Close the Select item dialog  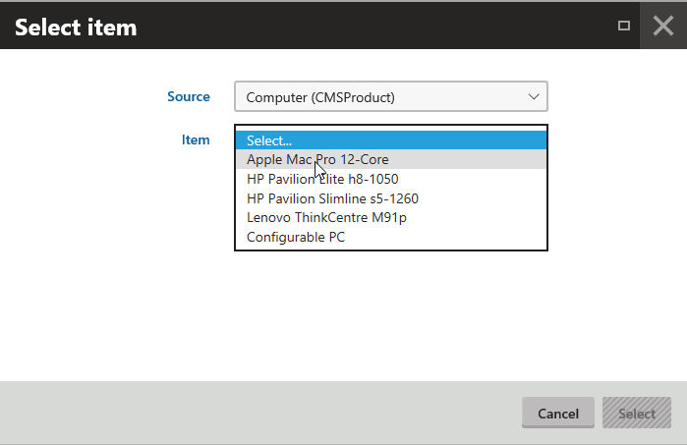pyautogui.click(x=662, y=26)
